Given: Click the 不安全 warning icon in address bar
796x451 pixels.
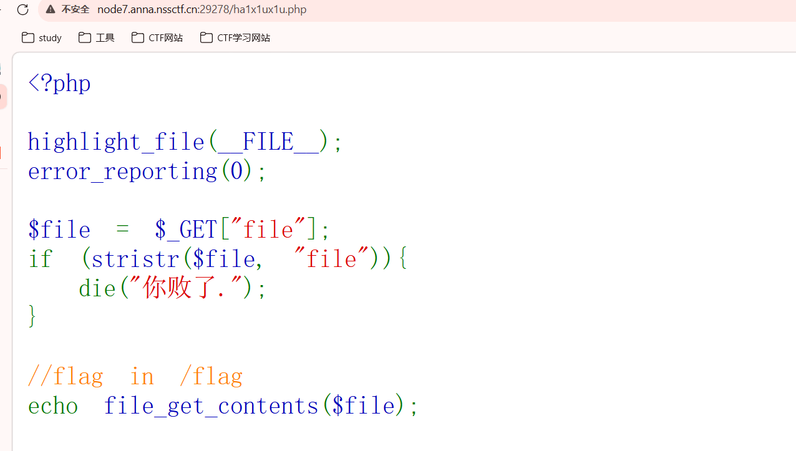Looking at the screenshot, I should [51, 9].
